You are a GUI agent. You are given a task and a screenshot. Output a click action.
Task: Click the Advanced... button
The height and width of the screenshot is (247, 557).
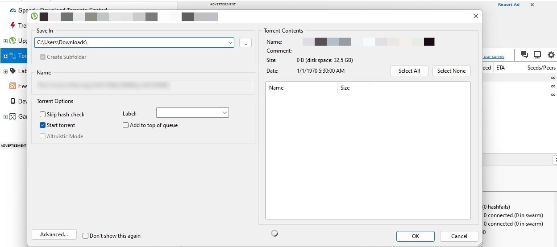tap(54, 235)
